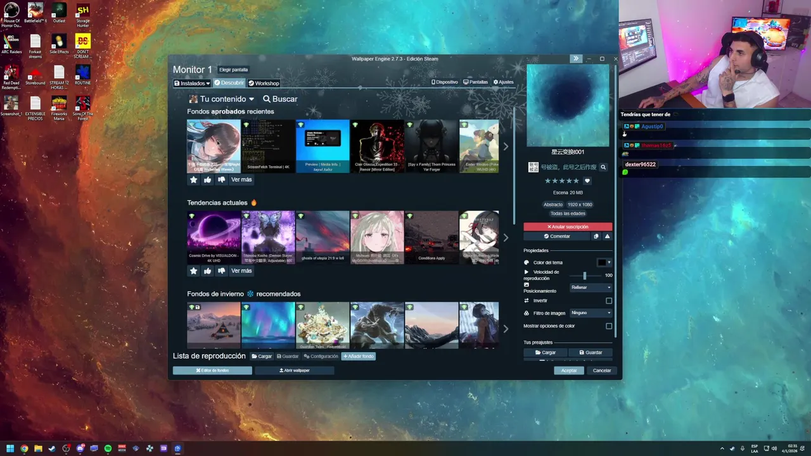Click Cargar in Lista de reproducción

pyautogui.click(x=262, y=357)
